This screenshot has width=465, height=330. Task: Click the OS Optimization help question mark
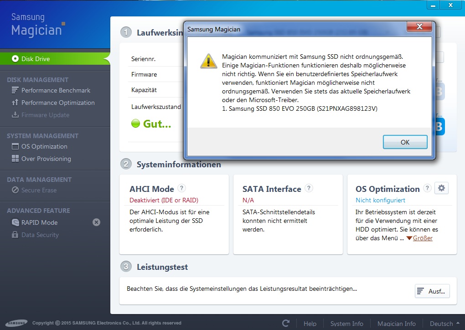coord(427,188)
